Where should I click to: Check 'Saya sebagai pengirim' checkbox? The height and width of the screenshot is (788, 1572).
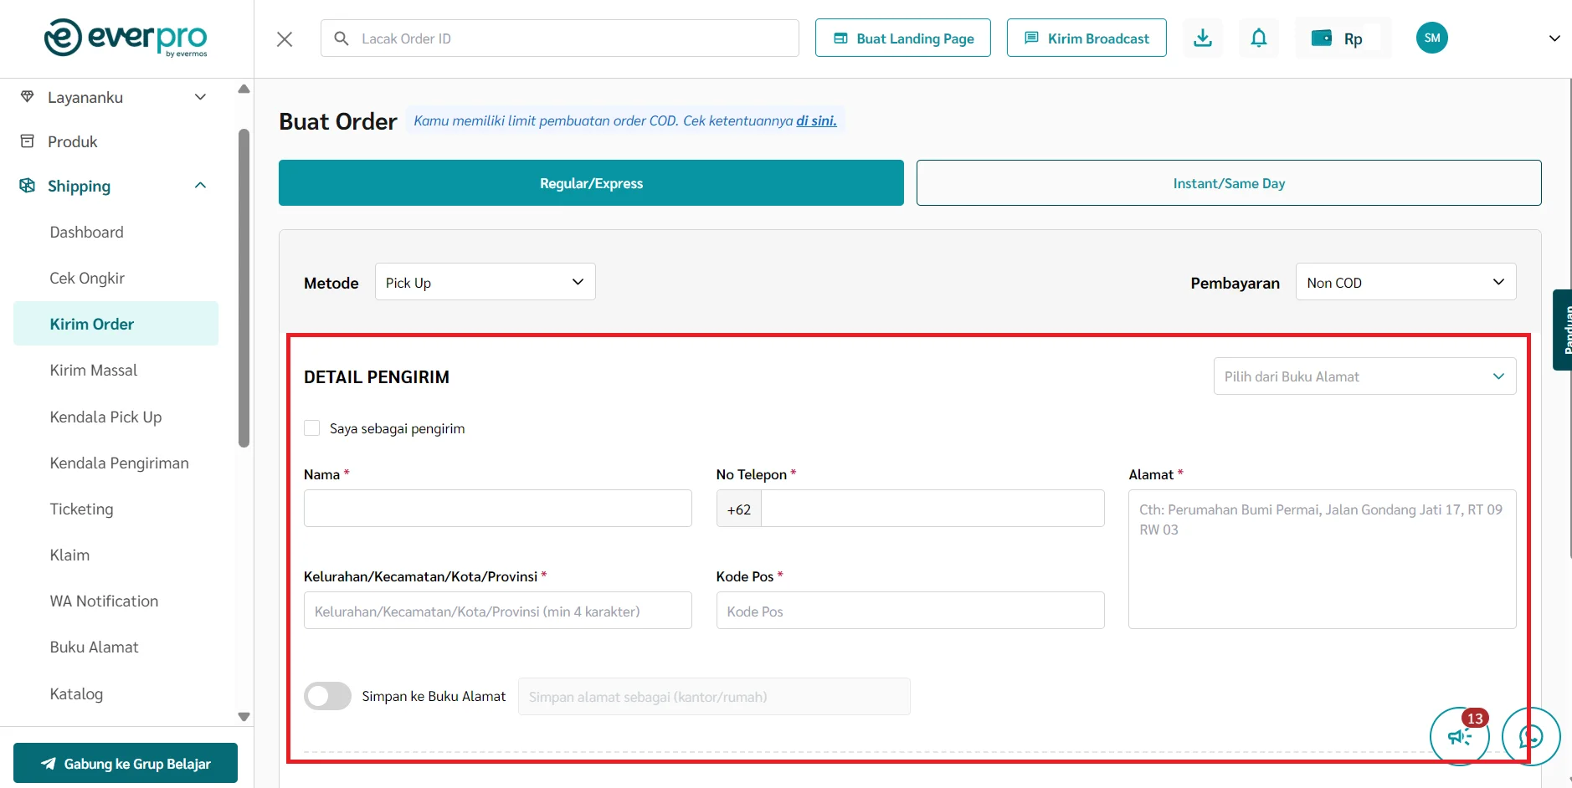coord(312,428)
